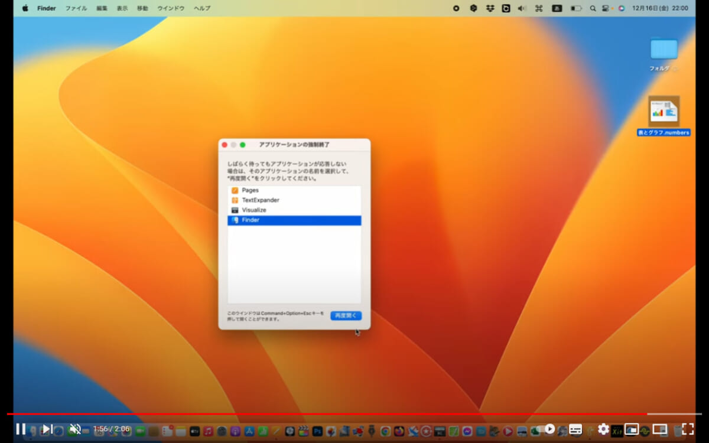The image size is (709, 443).
Task: Toggle the autoplay switch in the player
Action: (547, 429)
